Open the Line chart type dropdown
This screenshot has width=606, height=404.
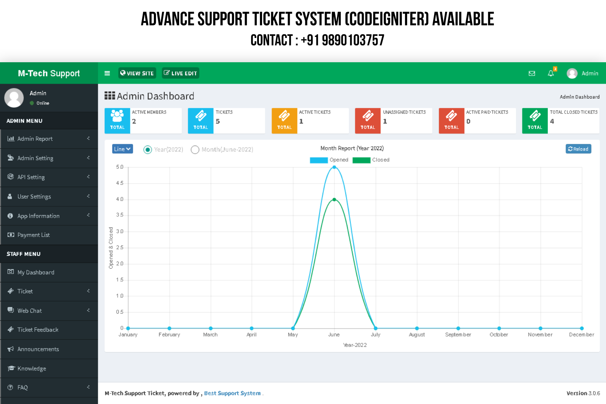pyautogui.click(x=122, y=149)
